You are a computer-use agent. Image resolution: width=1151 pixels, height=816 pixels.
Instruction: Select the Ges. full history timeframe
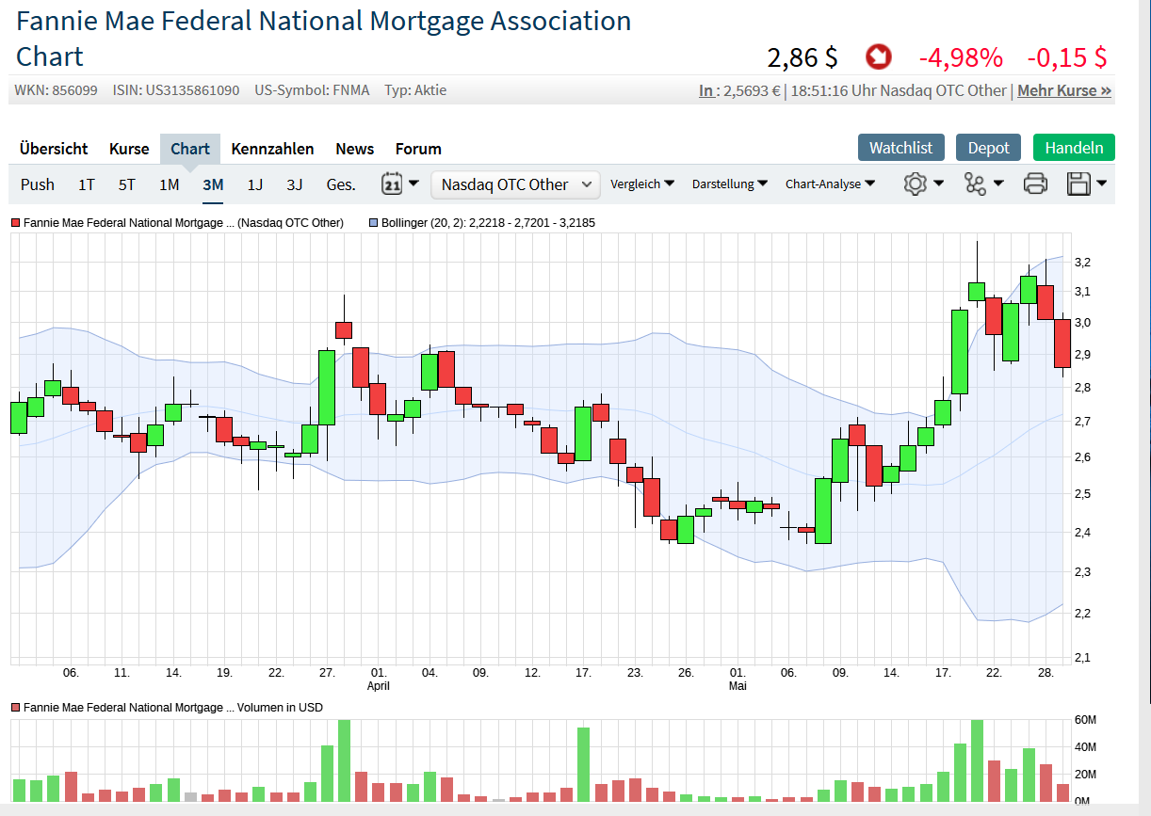click(x=341, y=184)
